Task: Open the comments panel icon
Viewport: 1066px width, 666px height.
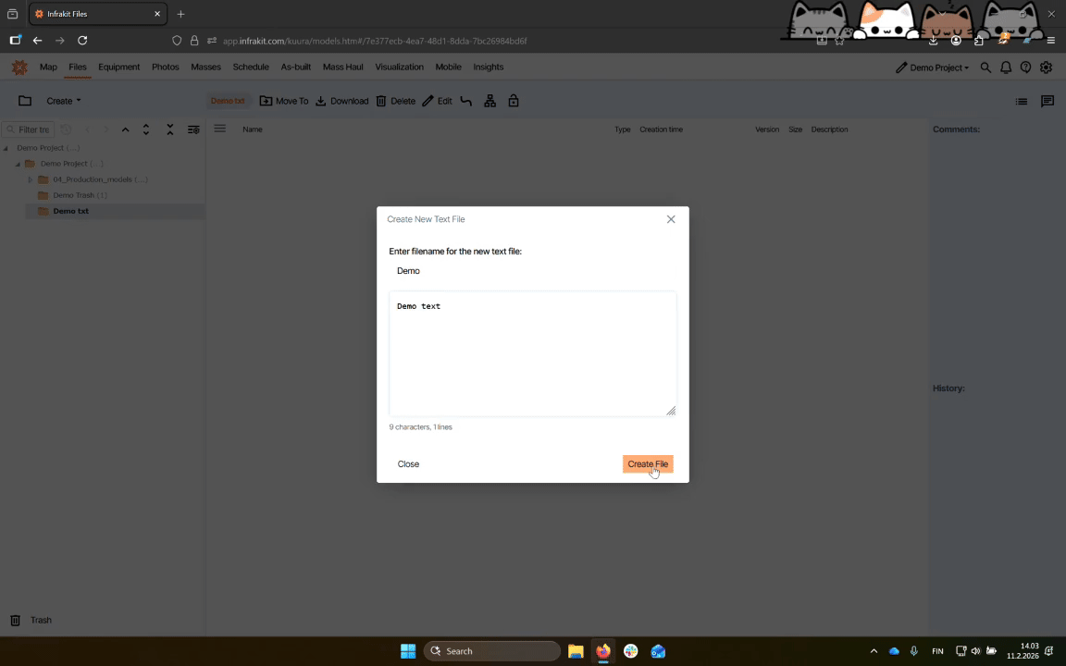Action: coord(1047,101)
